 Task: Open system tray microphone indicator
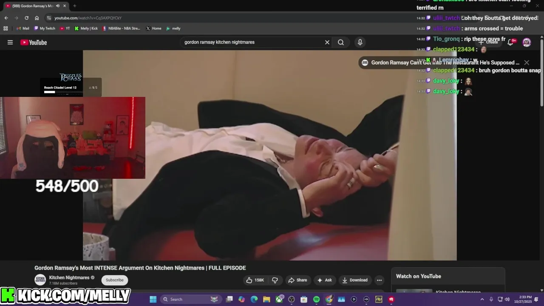[491, 299]
